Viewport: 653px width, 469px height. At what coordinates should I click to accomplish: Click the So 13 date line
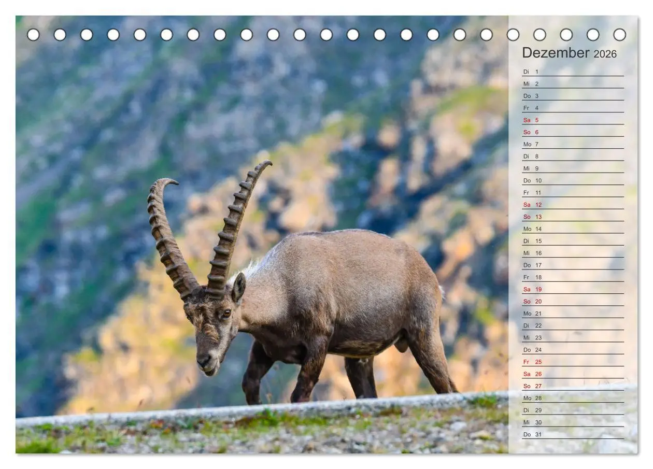573,217
